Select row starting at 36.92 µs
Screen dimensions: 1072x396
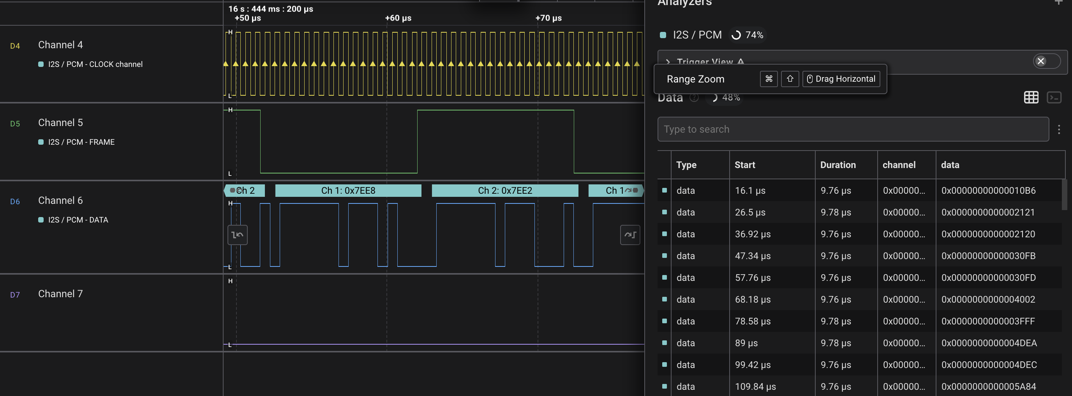point(860,234)
